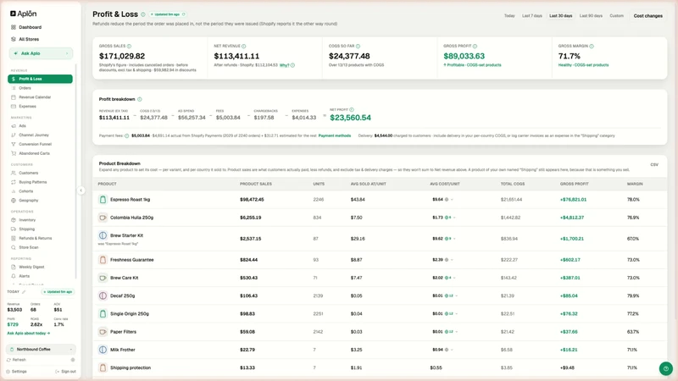Click the round icon right of Refresh
678x381 pixels.
(x=73, y=360)
